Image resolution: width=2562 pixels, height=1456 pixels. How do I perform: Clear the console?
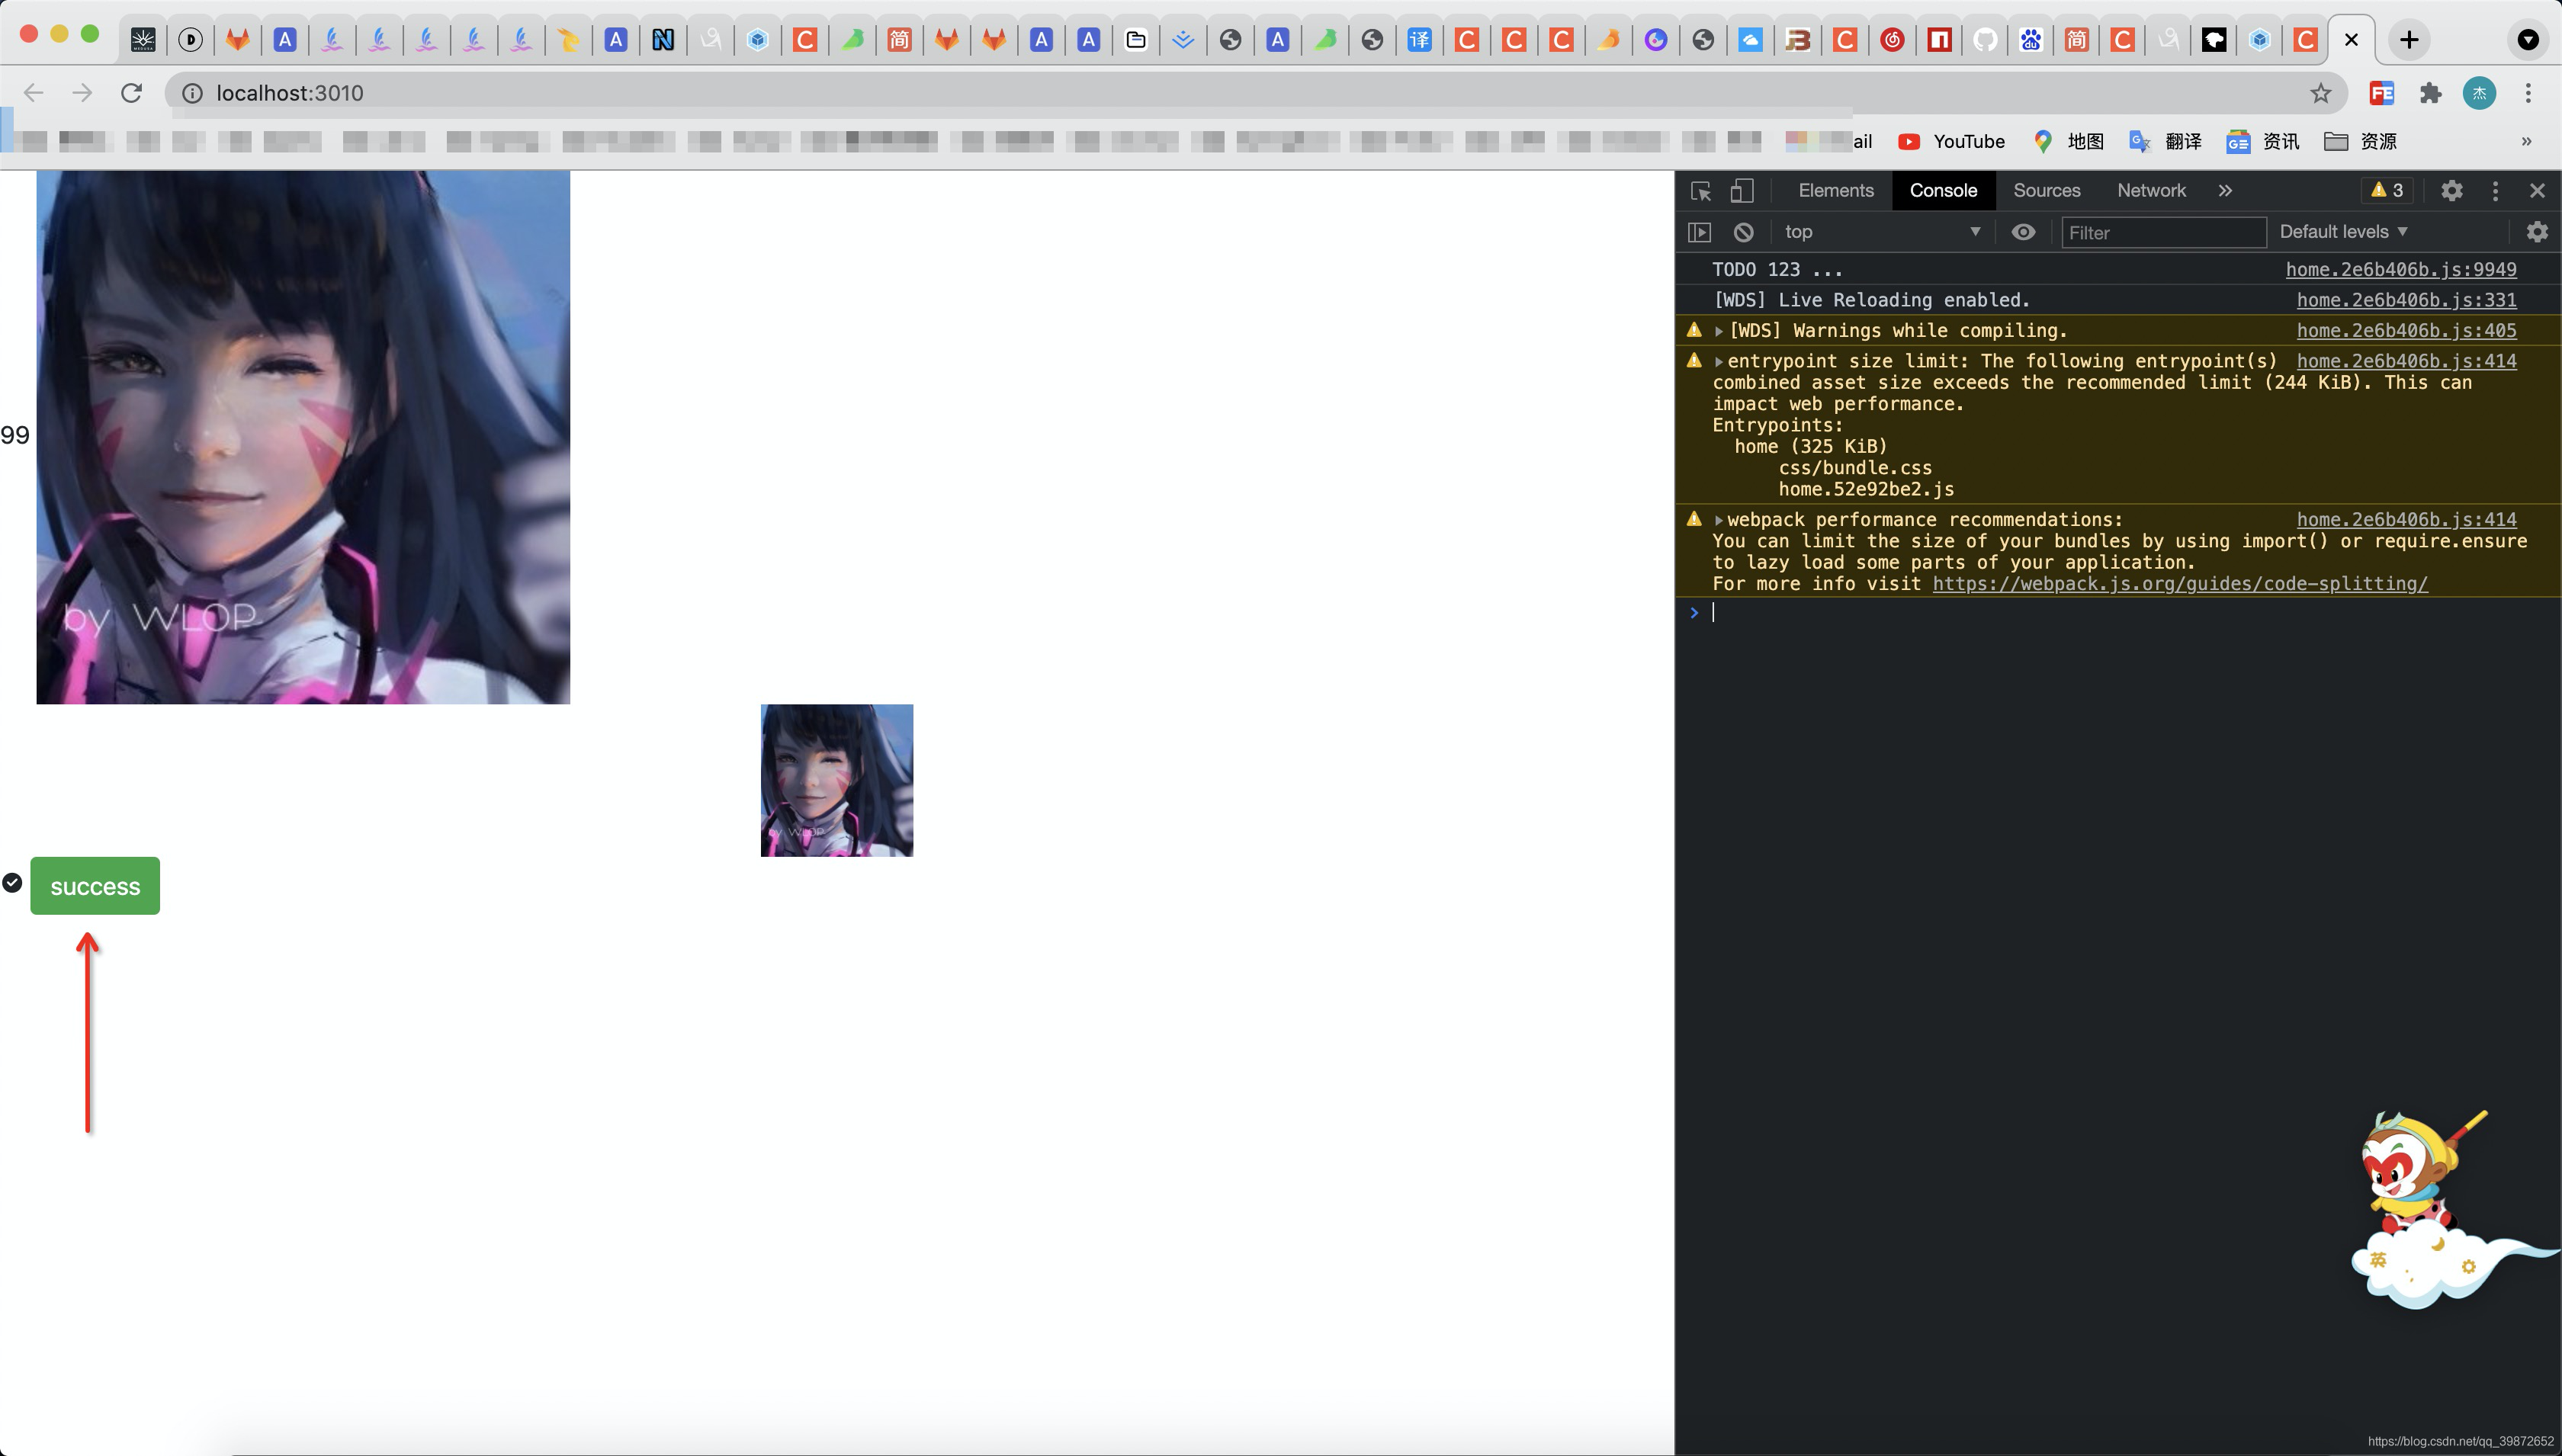1743,232
